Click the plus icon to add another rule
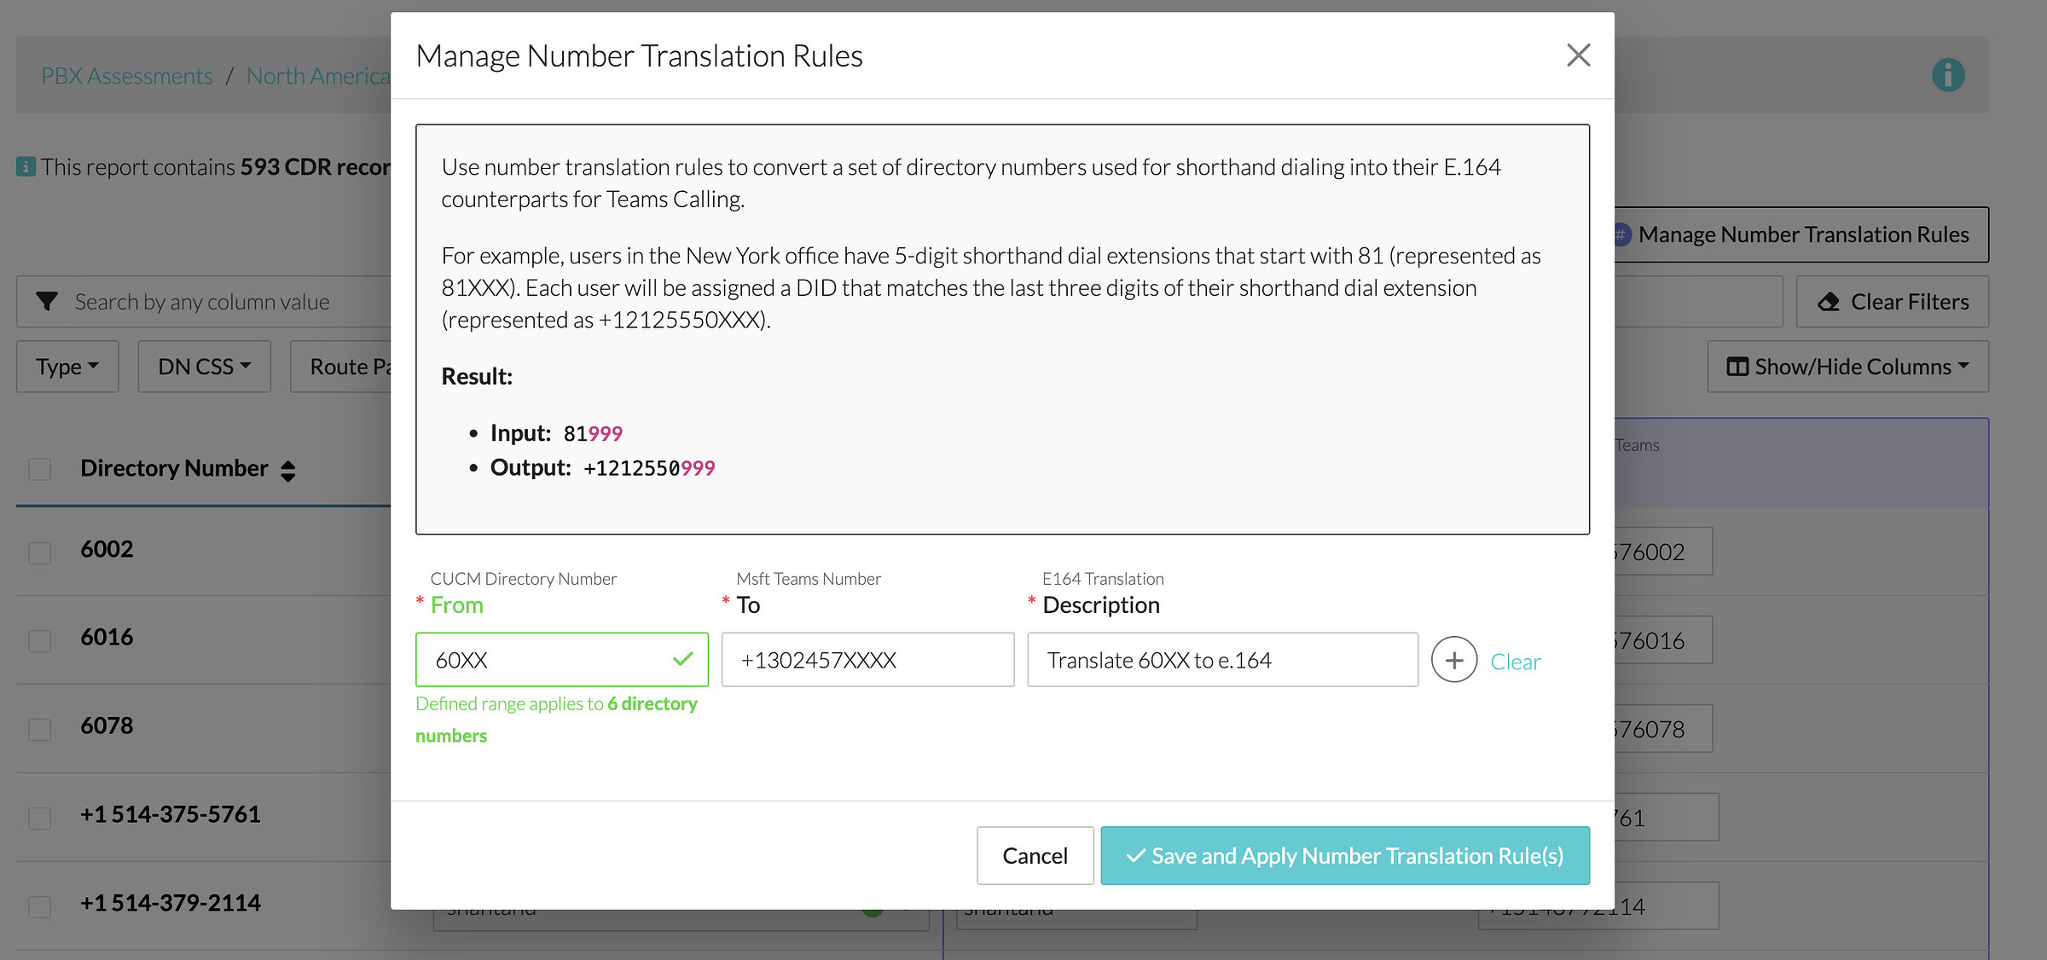Image resolution: width=2047 pixels, height=960 pixels. point(1454,659)
